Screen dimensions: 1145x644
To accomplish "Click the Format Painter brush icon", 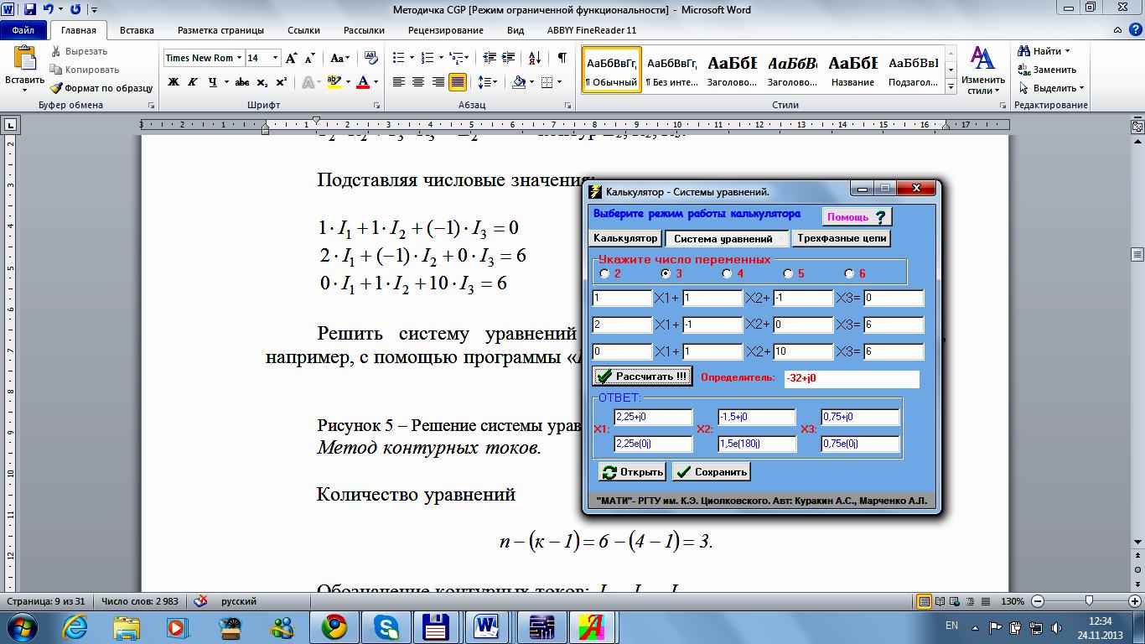I will 56,88.
